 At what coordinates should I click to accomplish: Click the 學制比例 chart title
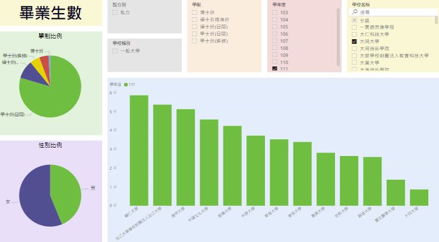50,36
